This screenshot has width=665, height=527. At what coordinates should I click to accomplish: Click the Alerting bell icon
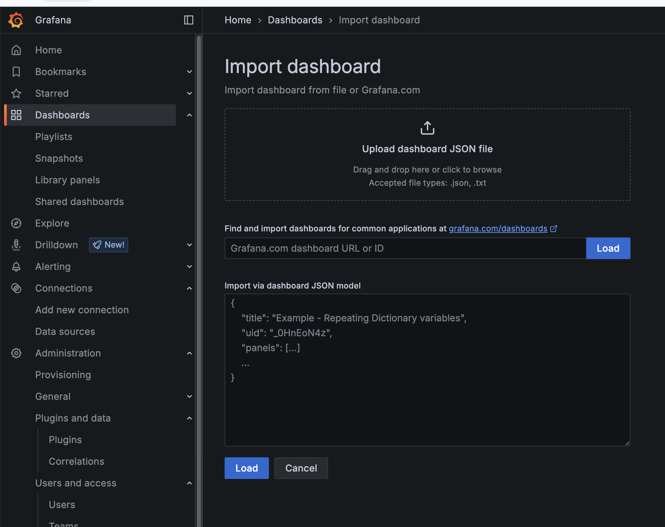pyautogui.click(x=16, y=267)
